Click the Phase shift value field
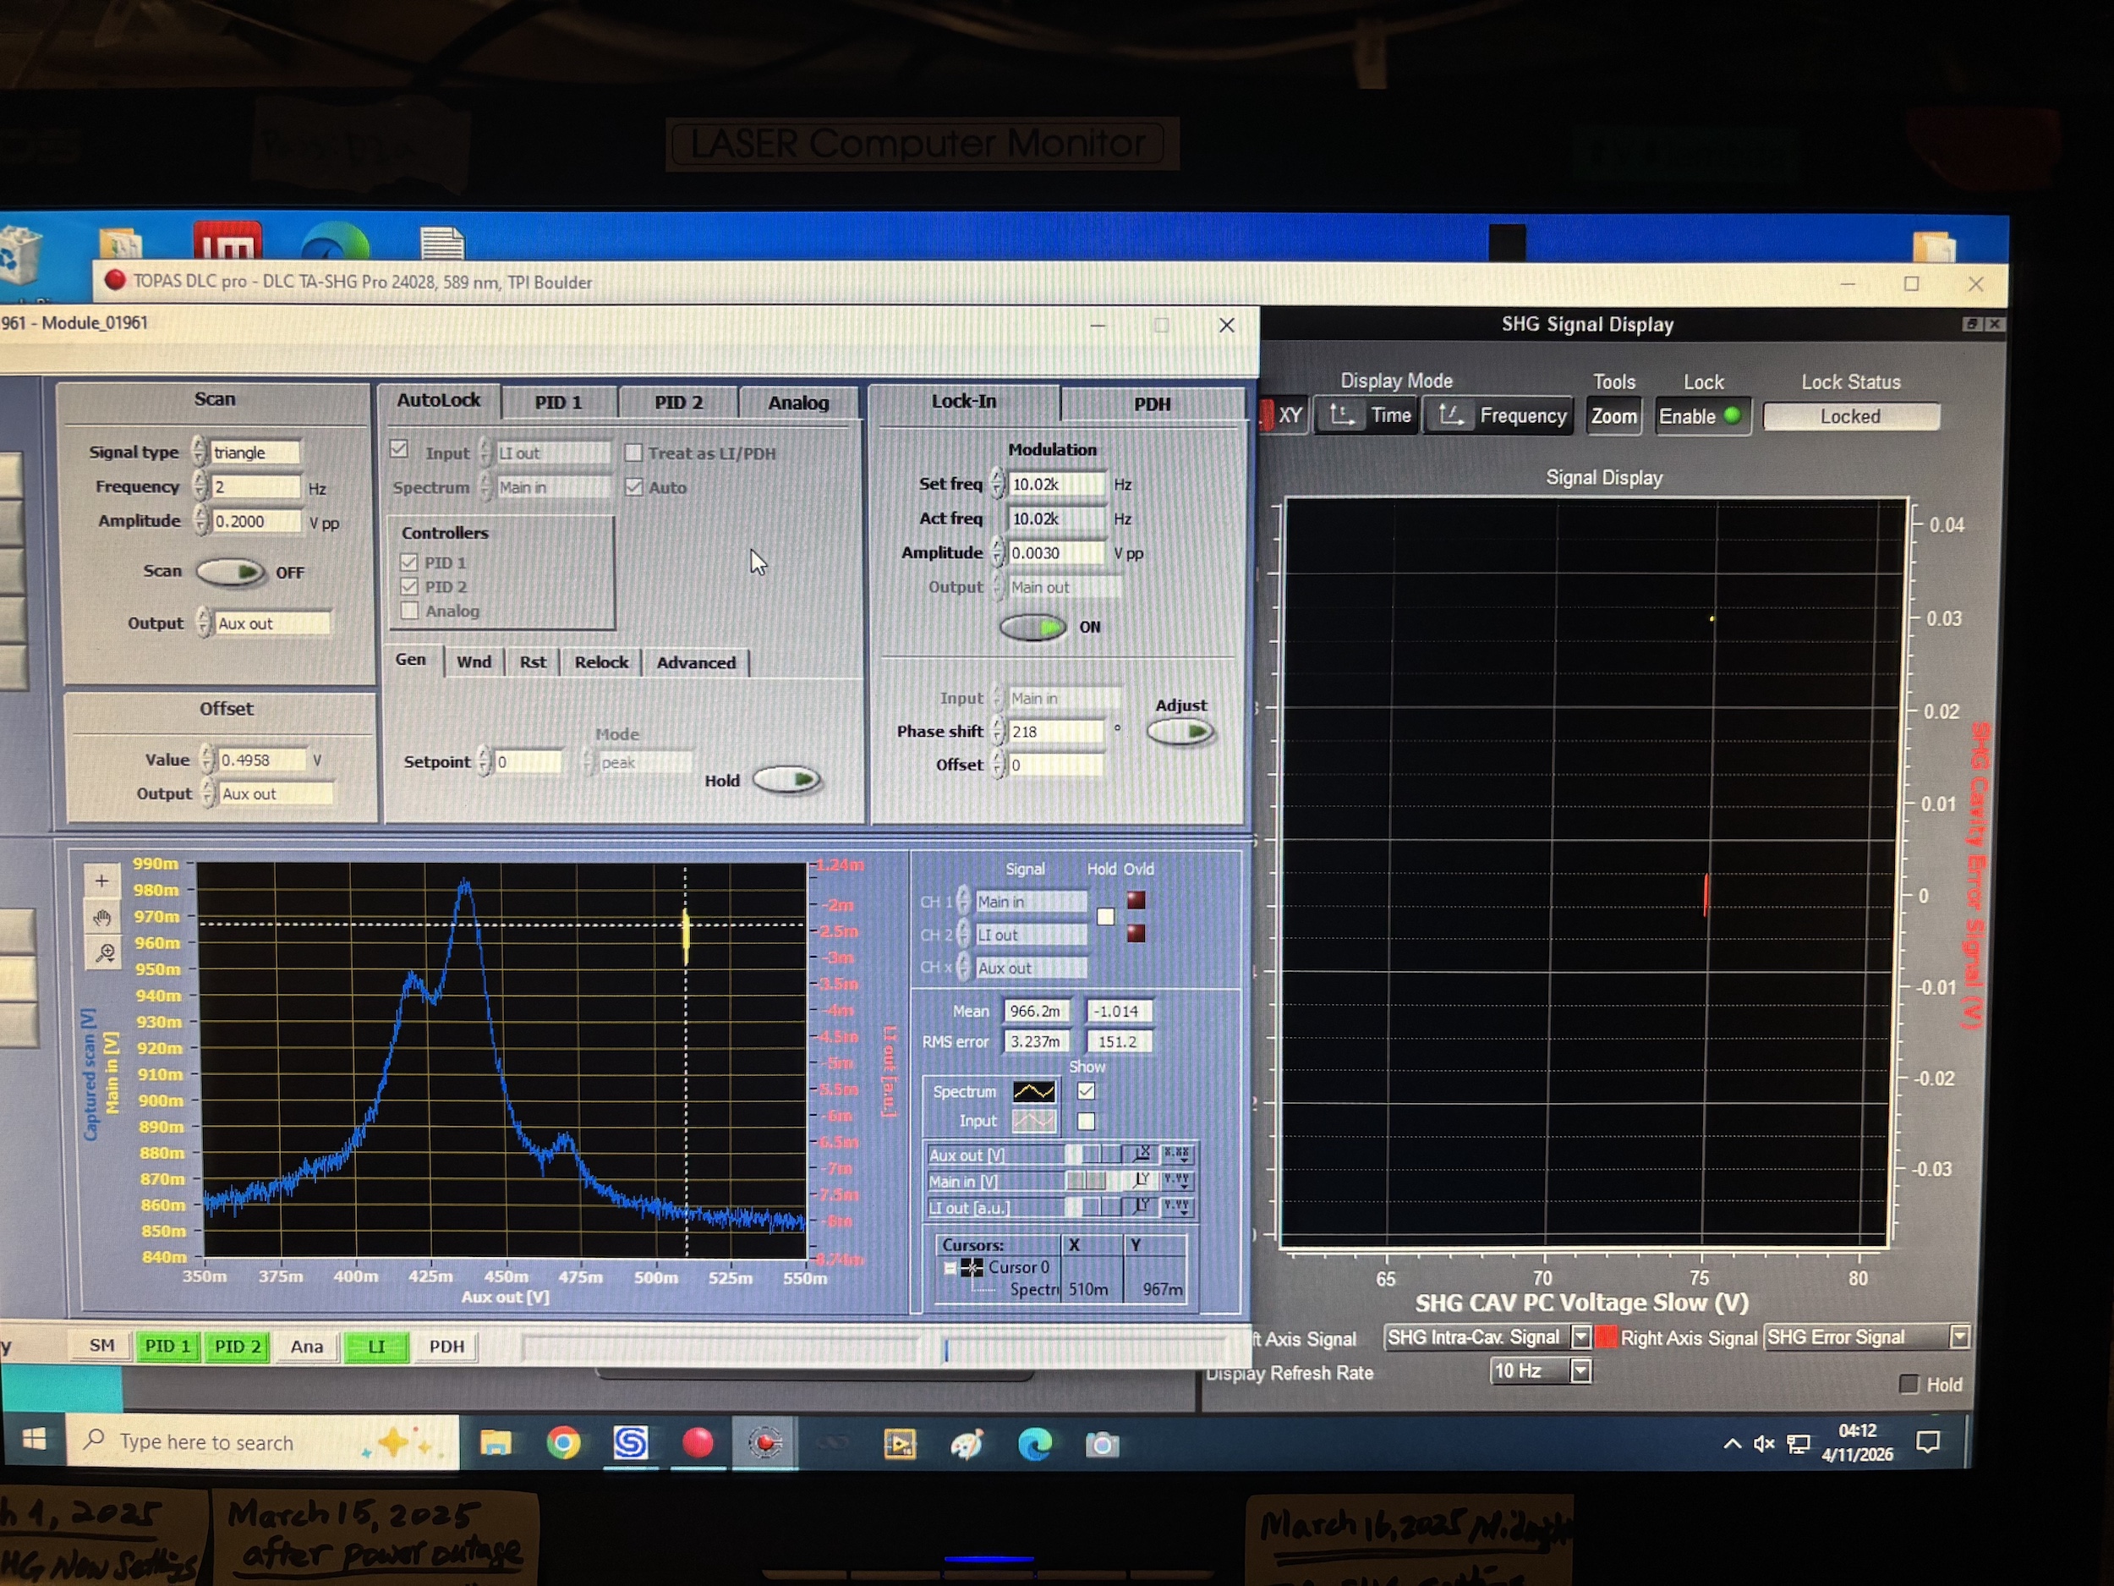2114x1586 pixels. tap(1057, 733)
